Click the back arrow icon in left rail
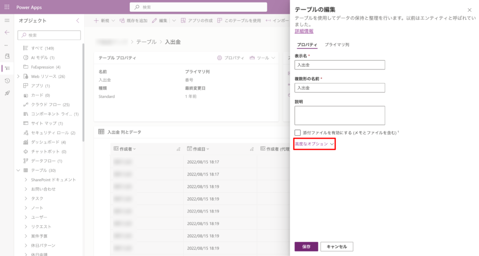 [7, 32]
